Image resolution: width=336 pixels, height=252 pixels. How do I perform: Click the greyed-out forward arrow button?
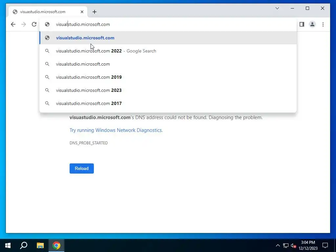pos(24,24)
